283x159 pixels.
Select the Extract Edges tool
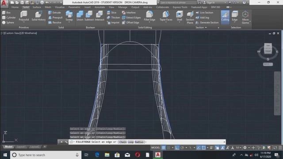pos(131,18)
